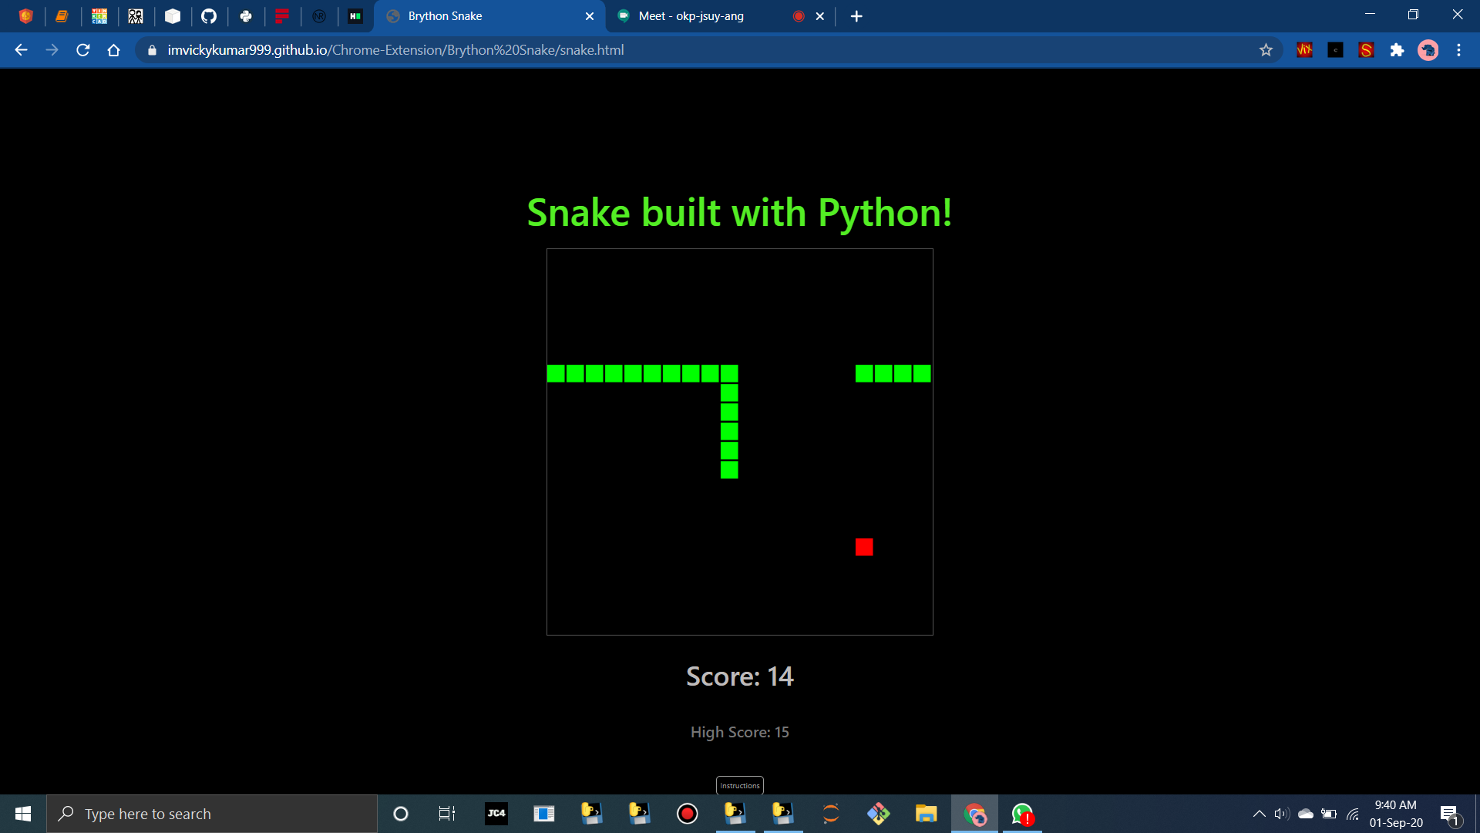The image size is (1480, 833).
Task: Switch to the Meet okp-jsuy-ang tab
Action: pyautogui.click(x=691, y=16)
